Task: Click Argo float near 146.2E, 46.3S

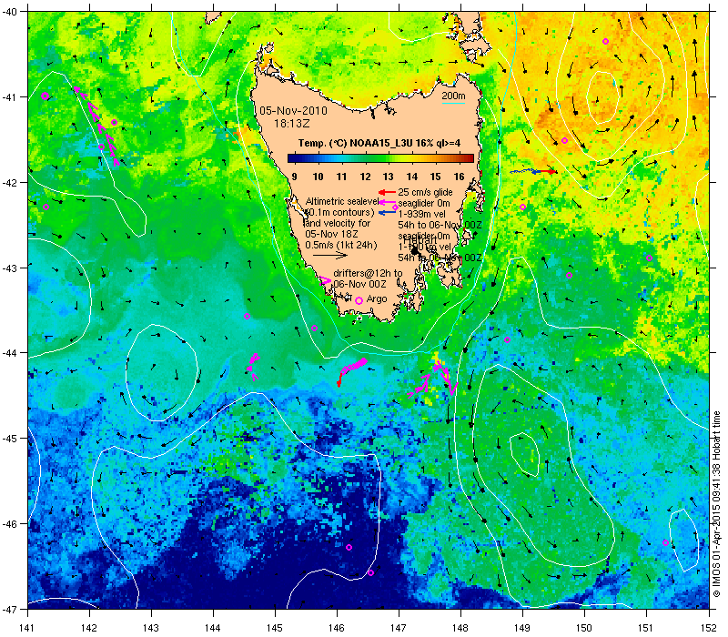Action: 349,548
